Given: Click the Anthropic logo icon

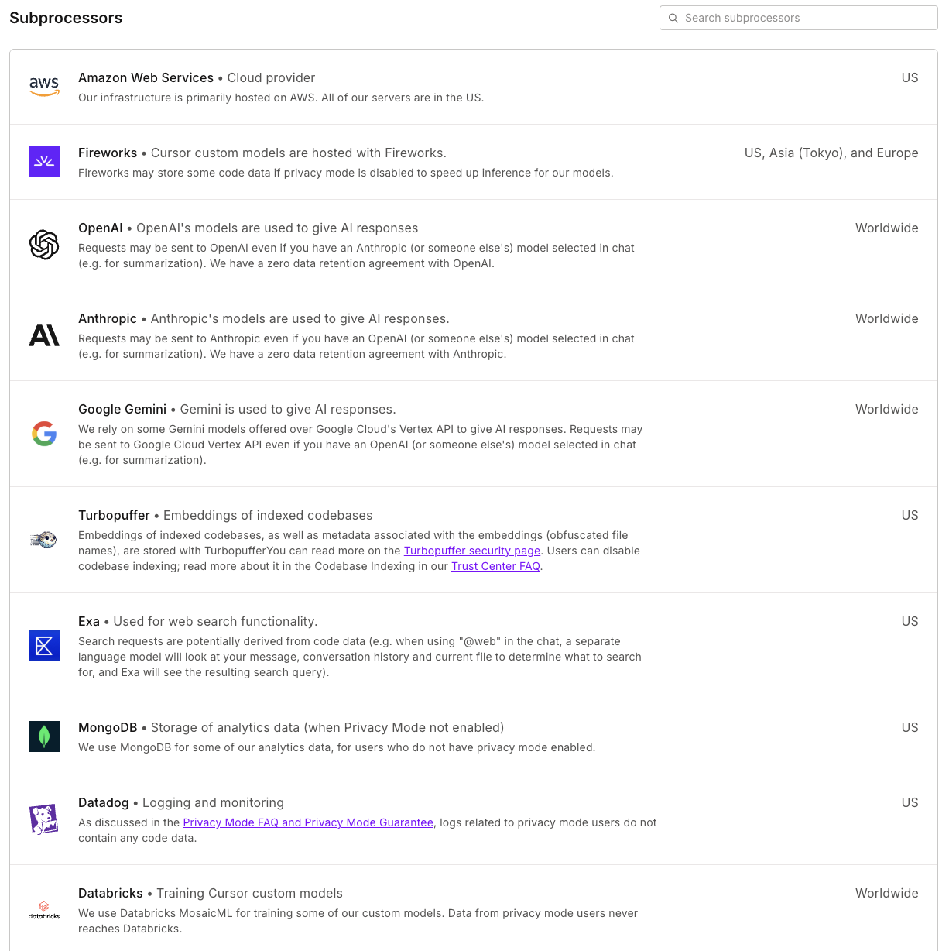Looking at the screenshot, I should (x=44, y=335).
